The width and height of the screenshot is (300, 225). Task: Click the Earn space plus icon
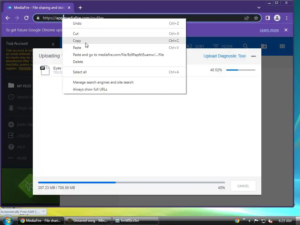pyautogui.click(x=11, y=125)
